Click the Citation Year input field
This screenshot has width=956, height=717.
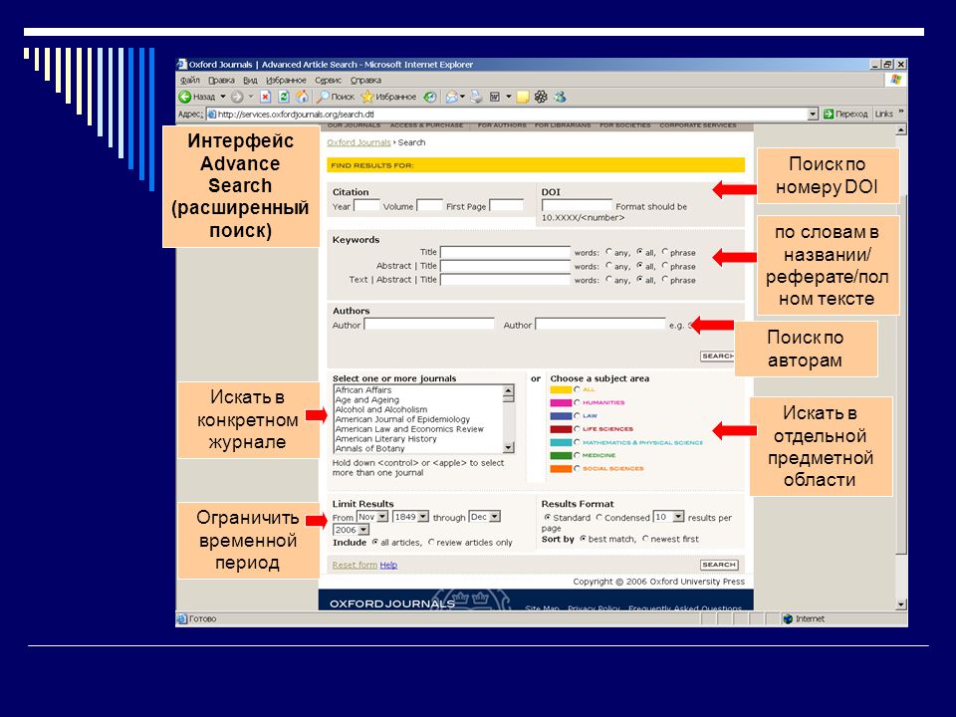click(366, 205)
